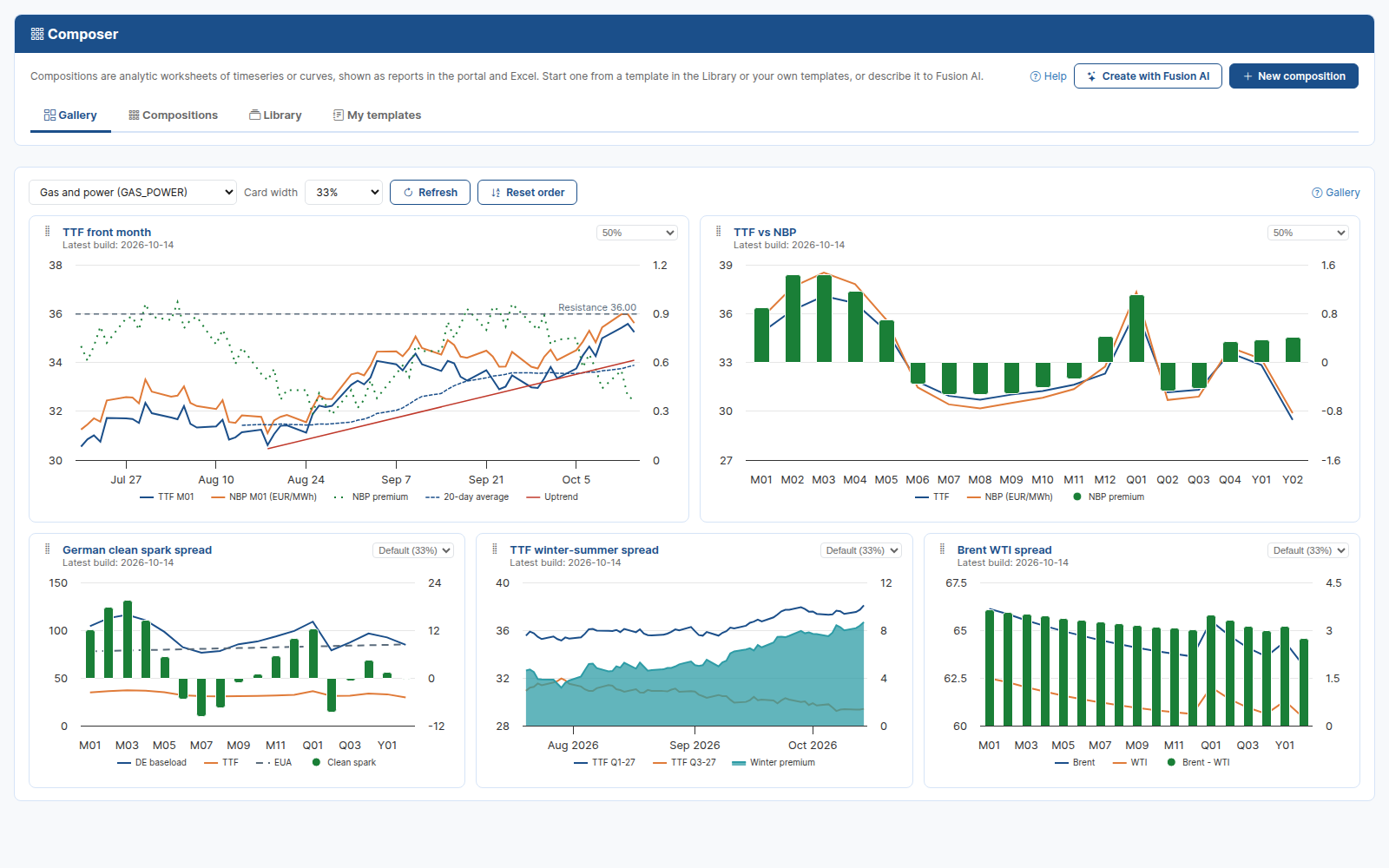The width and height of the screenshot is (1389, 868).
Task: Click Brent WTI spread card title
Action: coord(1004,550)
